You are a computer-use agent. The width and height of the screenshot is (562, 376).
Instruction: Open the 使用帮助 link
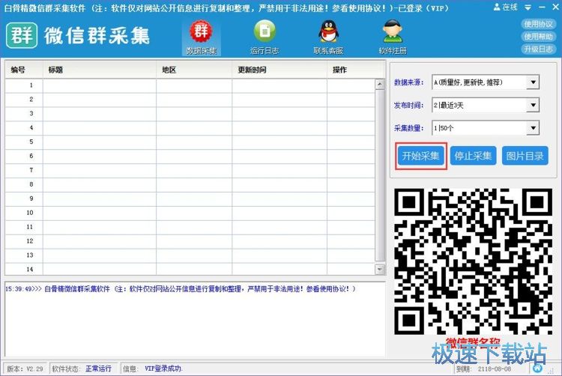pos(538,37)
